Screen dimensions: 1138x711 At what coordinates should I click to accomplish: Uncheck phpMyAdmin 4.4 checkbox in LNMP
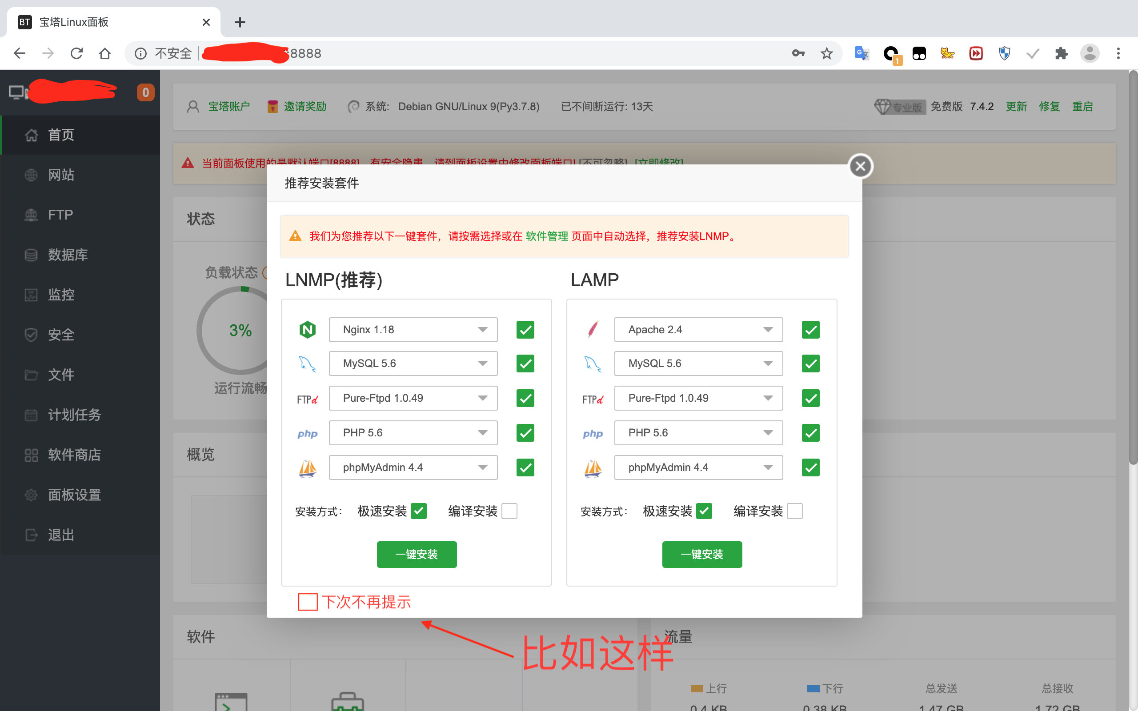(x=525, y=467)
